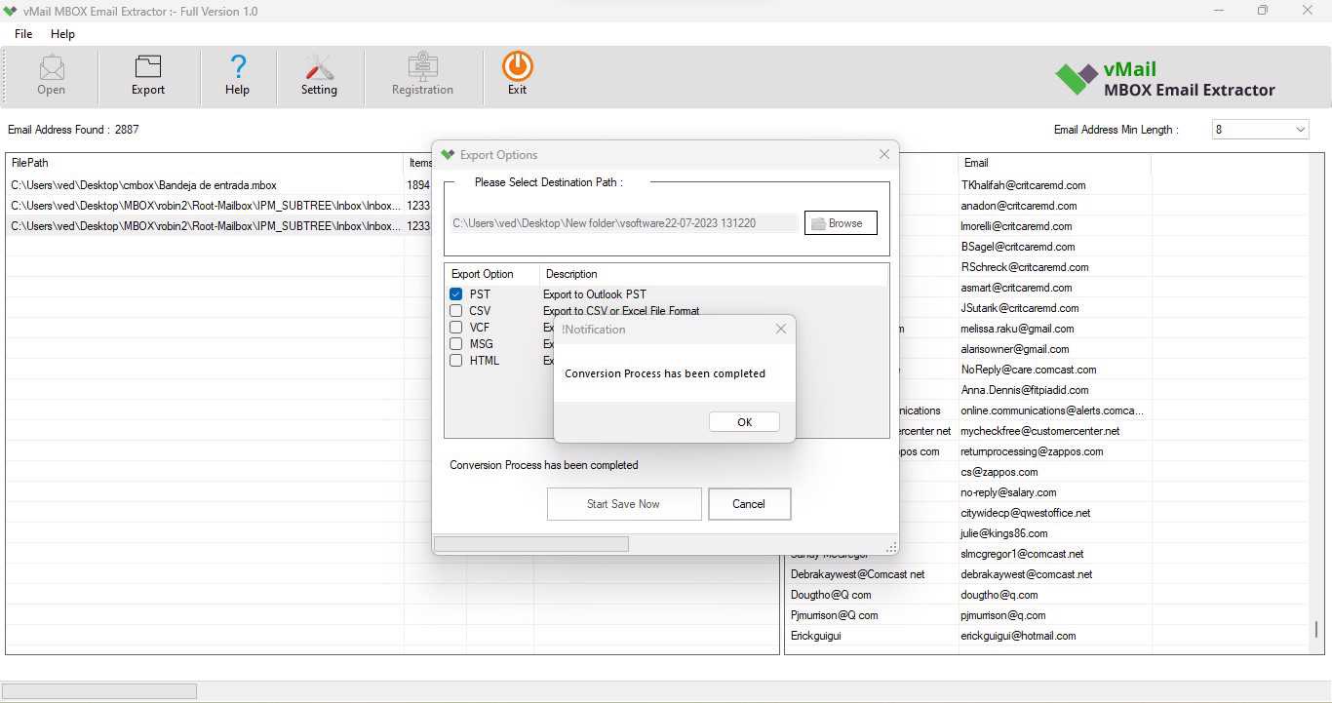The image size is (1332, 703).
Task: Uncheck the PST export option
Action: click(455, 293)
